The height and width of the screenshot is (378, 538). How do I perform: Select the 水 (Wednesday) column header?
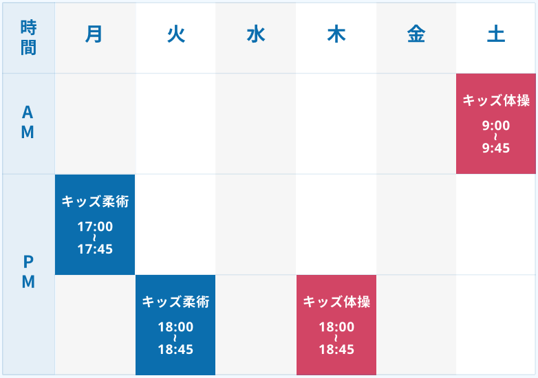point(256,37)
